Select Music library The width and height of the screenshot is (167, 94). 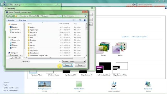pos(14,43)
